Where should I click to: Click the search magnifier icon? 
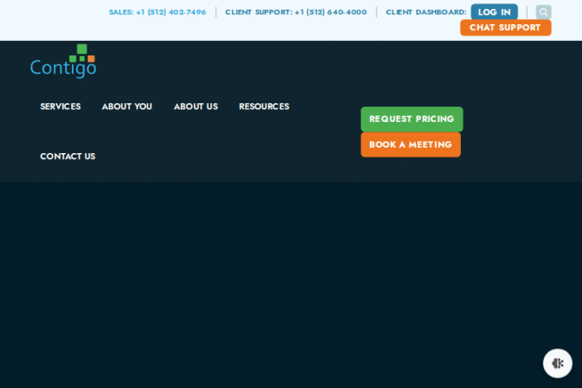(543, 12)
